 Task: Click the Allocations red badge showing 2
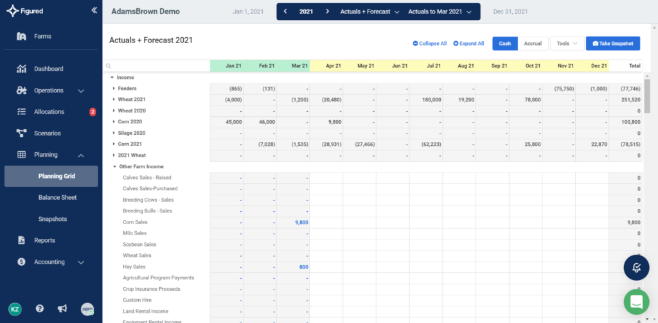pyautogui.click(x=93, y=112)
